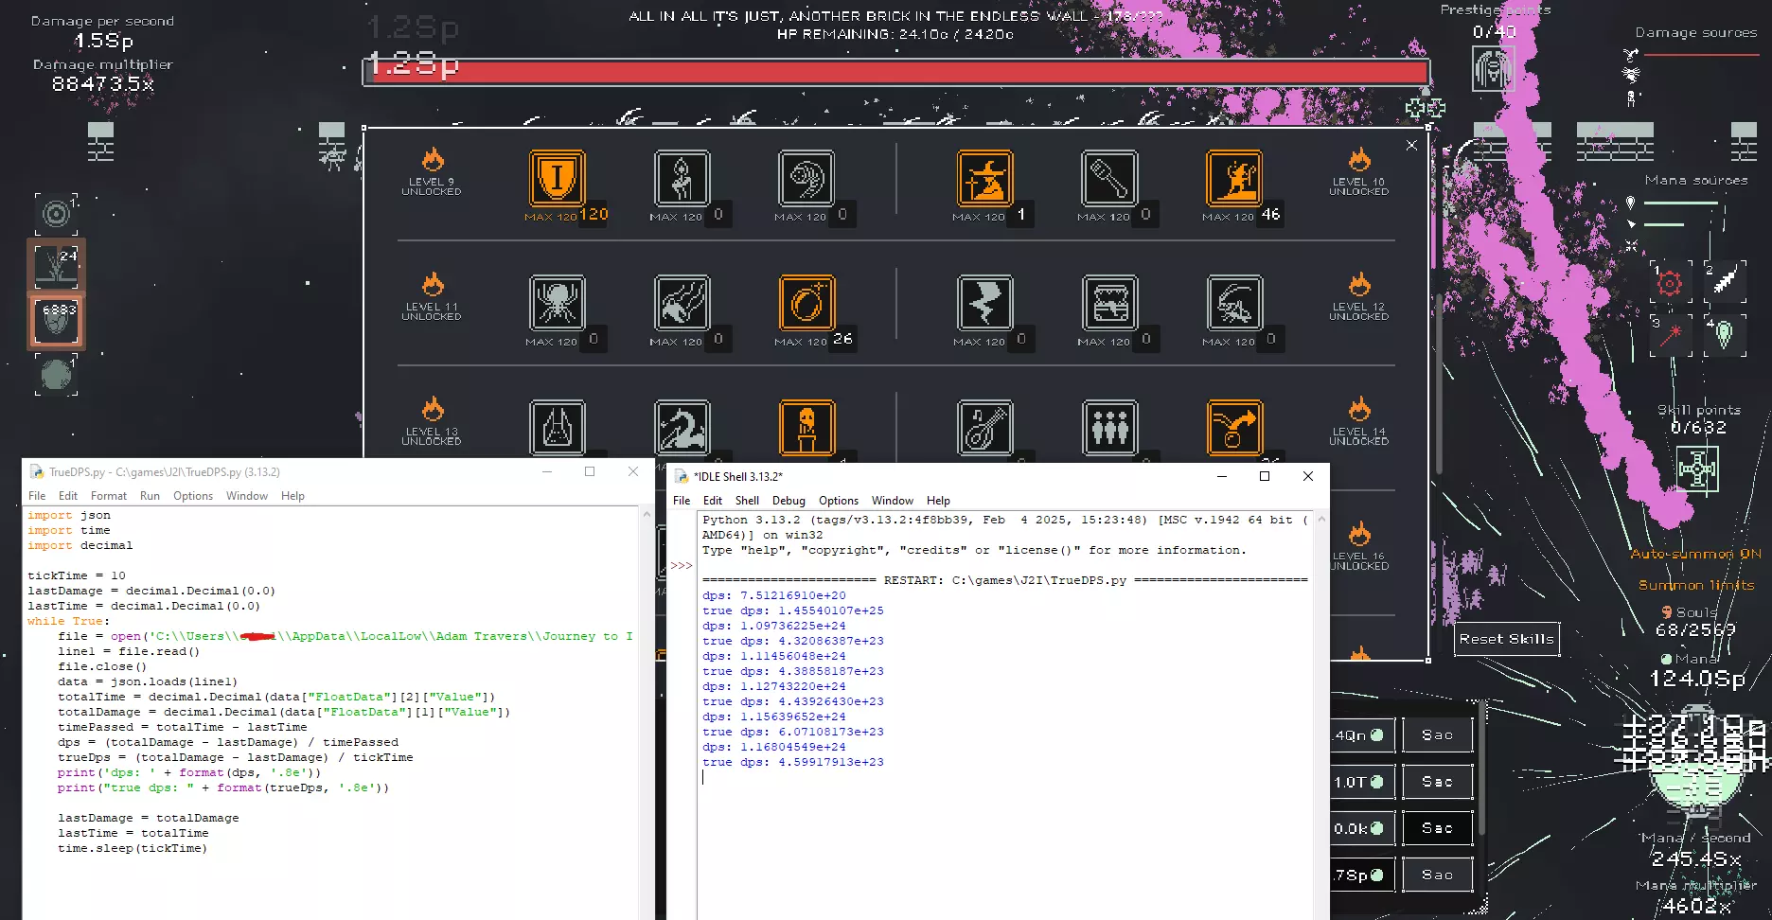Screen dimensions: 1772x920
Task: Select the ring skill with level 26
Action: (806, 303)
